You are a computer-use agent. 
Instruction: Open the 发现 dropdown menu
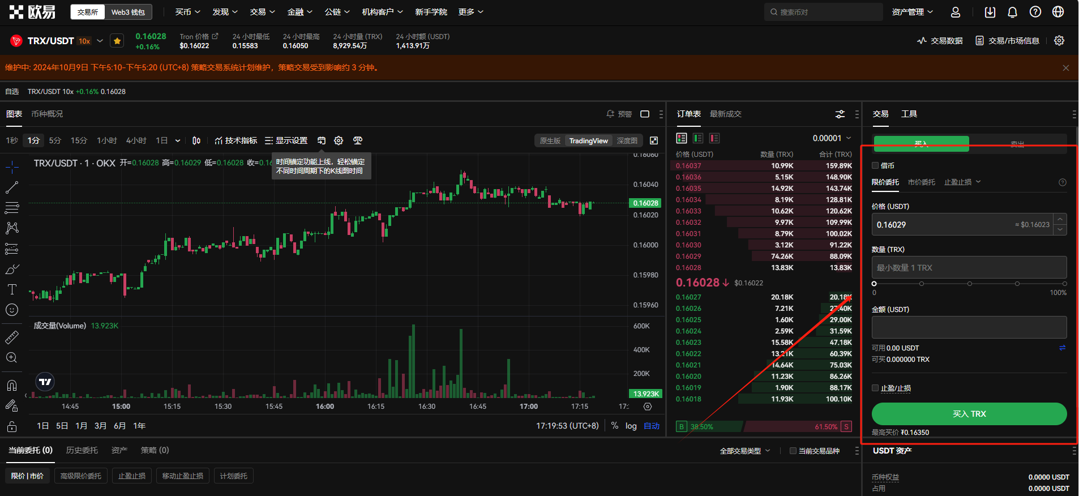(225, 12)
